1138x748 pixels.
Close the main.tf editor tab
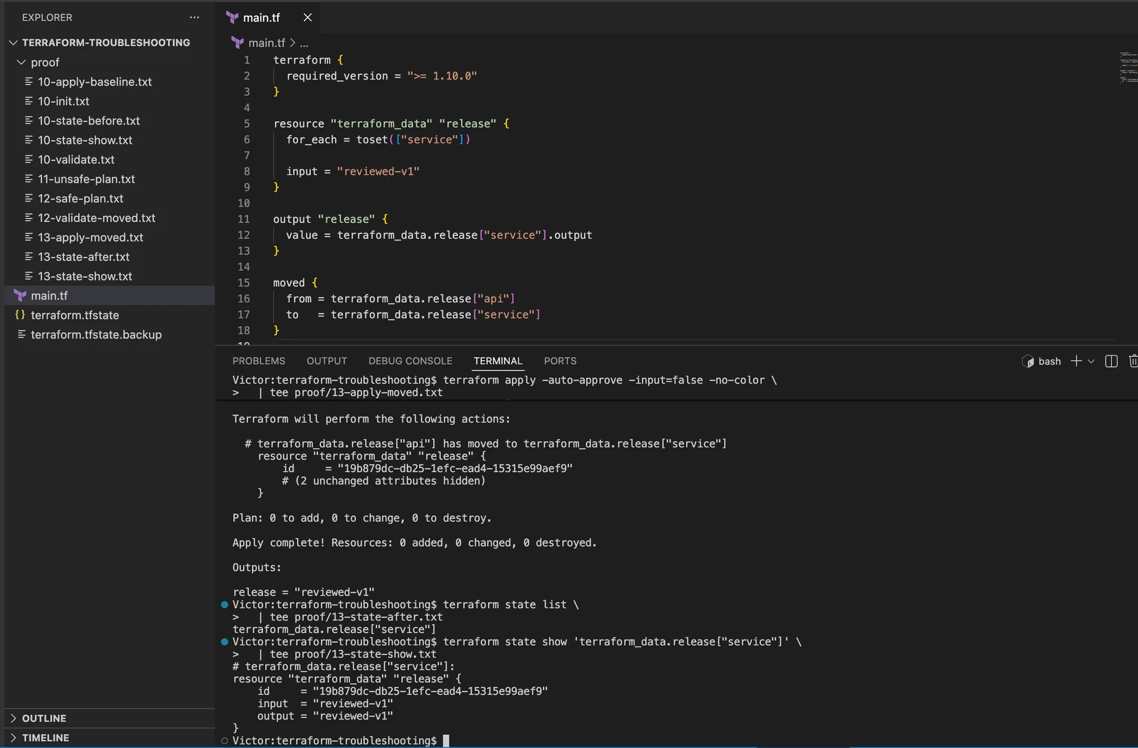[307, 18]
